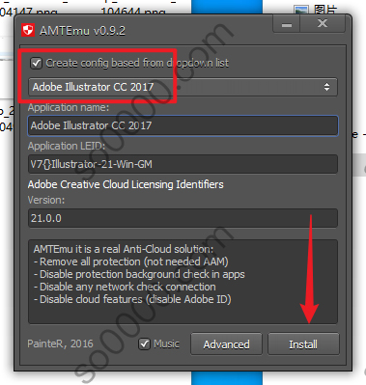The image size is (366, 385).
Task: Open the Adobe Illustrator CC 2017 dropdown
Action: click(x=183, y=87)
